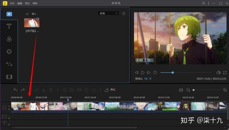The width and height of the screenshot is (229, 130).
Task: Fit the timeline to the window
Action: (x=181, y=90)
